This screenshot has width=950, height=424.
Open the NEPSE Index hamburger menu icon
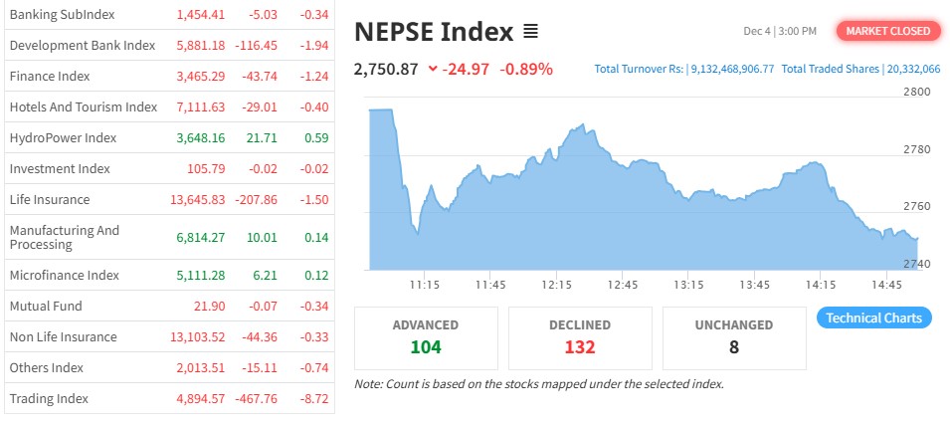tap(530, 32)
